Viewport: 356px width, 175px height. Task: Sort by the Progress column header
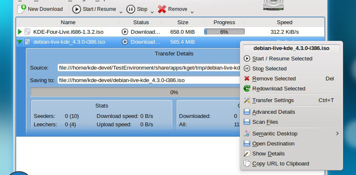224,22
